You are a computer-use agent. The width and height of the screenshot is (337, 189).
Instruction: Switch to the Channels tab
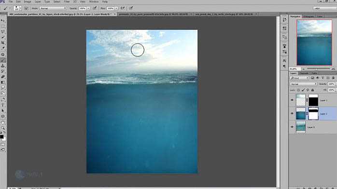click(x=304, y=73)
